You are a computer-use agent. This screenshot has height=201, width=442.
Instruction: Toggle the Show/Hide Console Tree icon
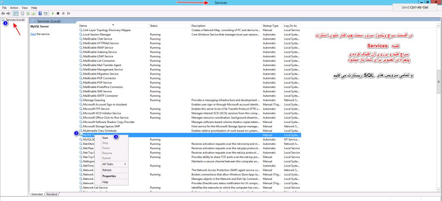pyautogui.click(x=16, y=13)
